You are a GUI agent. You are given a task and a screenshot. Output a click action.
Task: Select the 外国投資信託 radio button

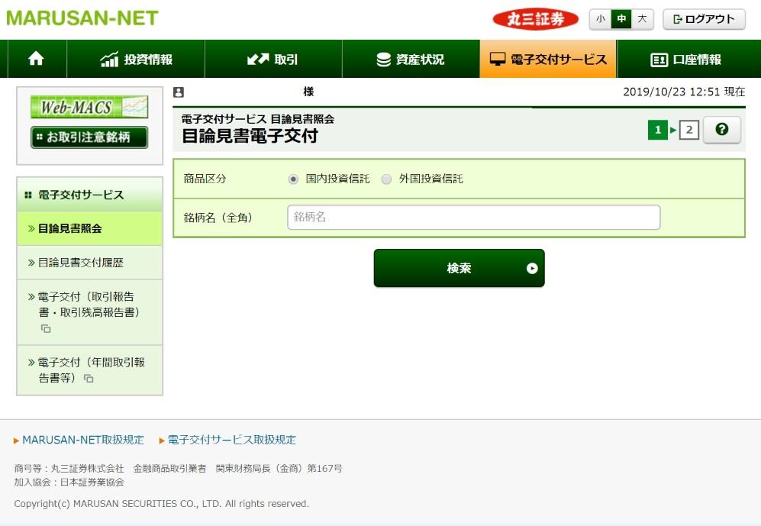386,179
